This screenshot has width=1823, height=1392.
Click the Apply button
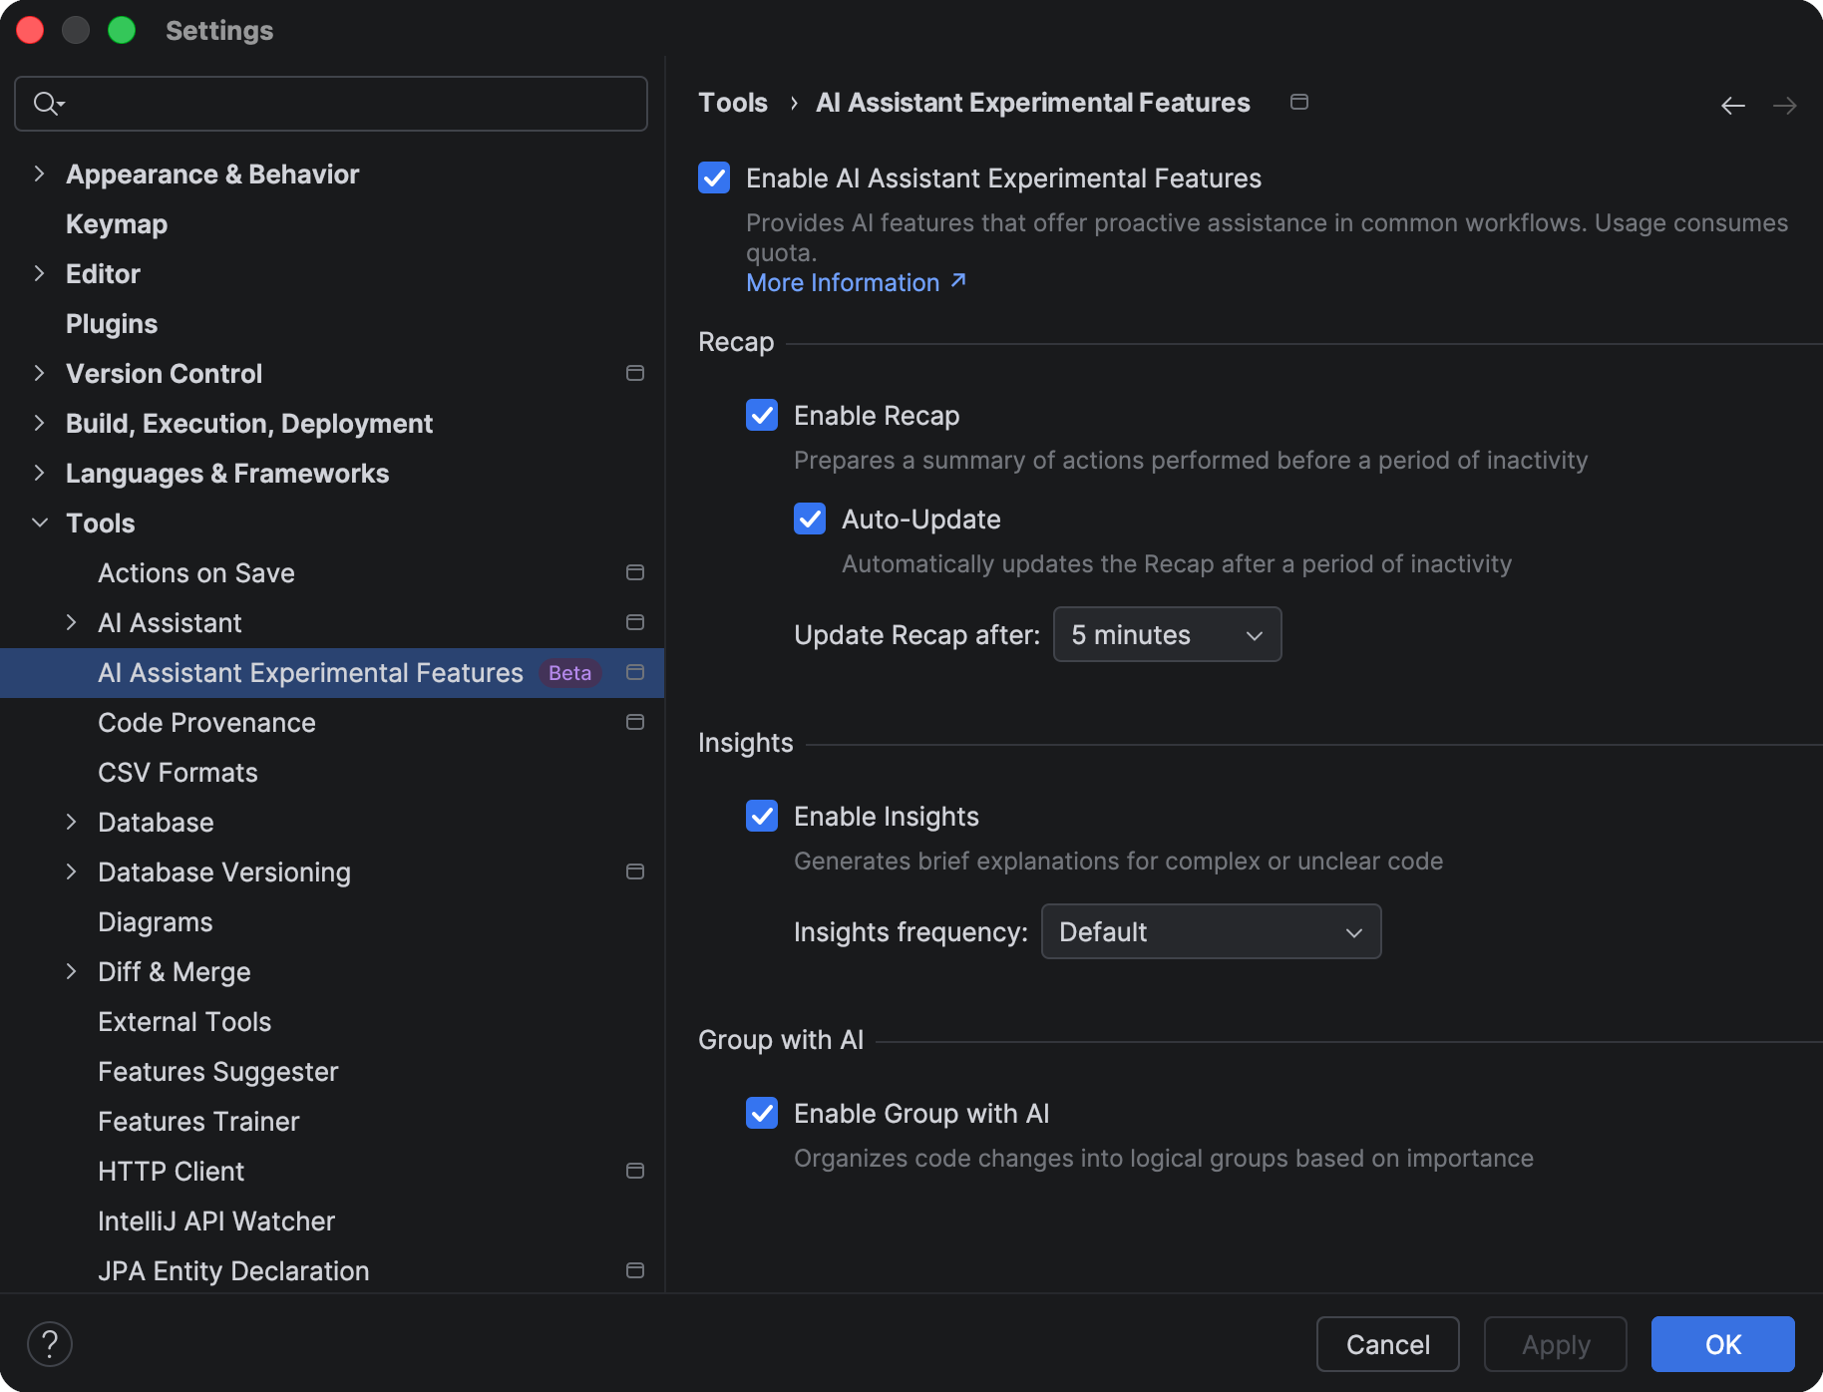[1555, 1344]
